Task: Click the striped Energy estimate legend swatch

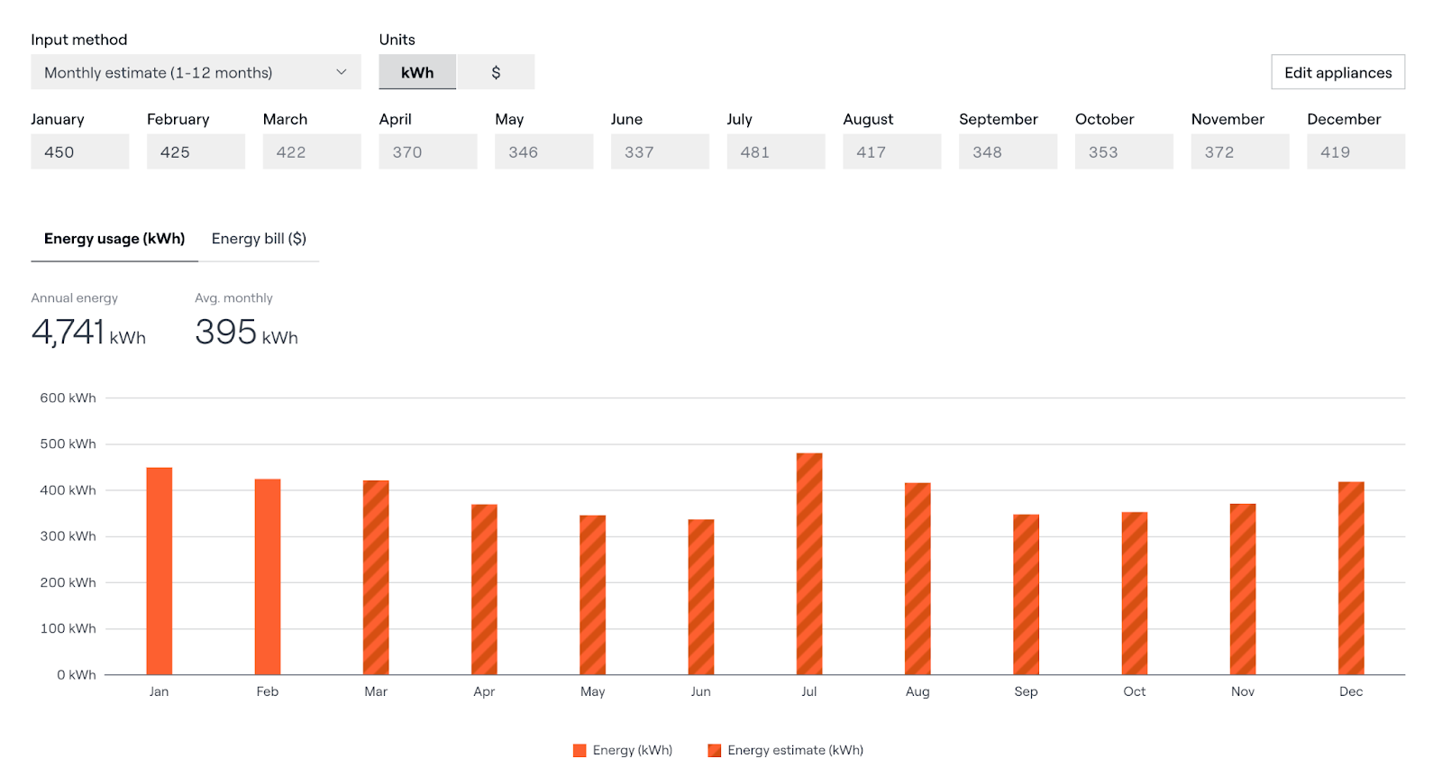Action: tap(715, 750)
